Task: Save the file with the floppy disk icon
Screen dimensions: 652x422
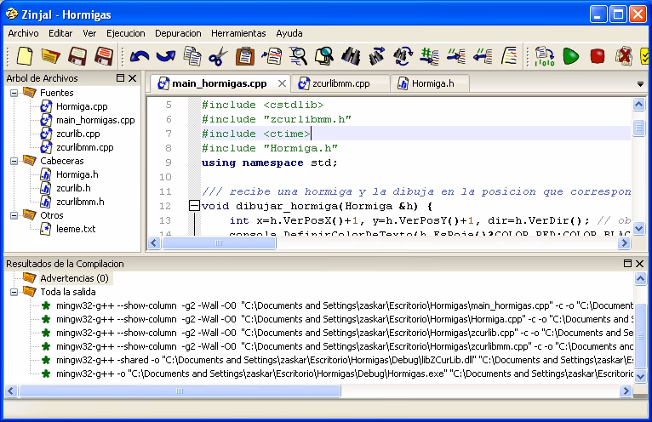Action: click(77, 56)
